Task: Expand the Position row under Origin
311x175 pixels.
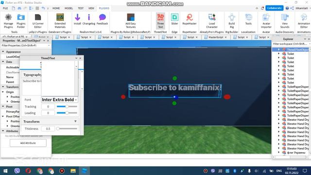Action: [x=7, y=97]
